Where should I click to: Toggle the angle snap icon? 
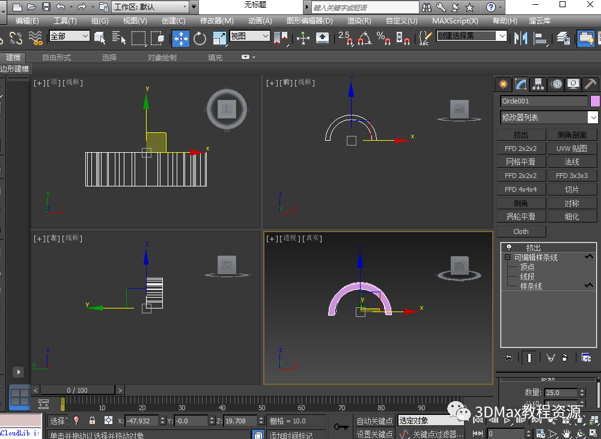[x=364, y=38]
